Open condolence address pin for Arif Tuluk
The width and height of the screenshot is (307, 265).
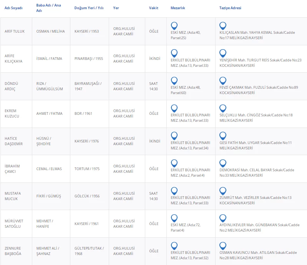coord(222,26)
